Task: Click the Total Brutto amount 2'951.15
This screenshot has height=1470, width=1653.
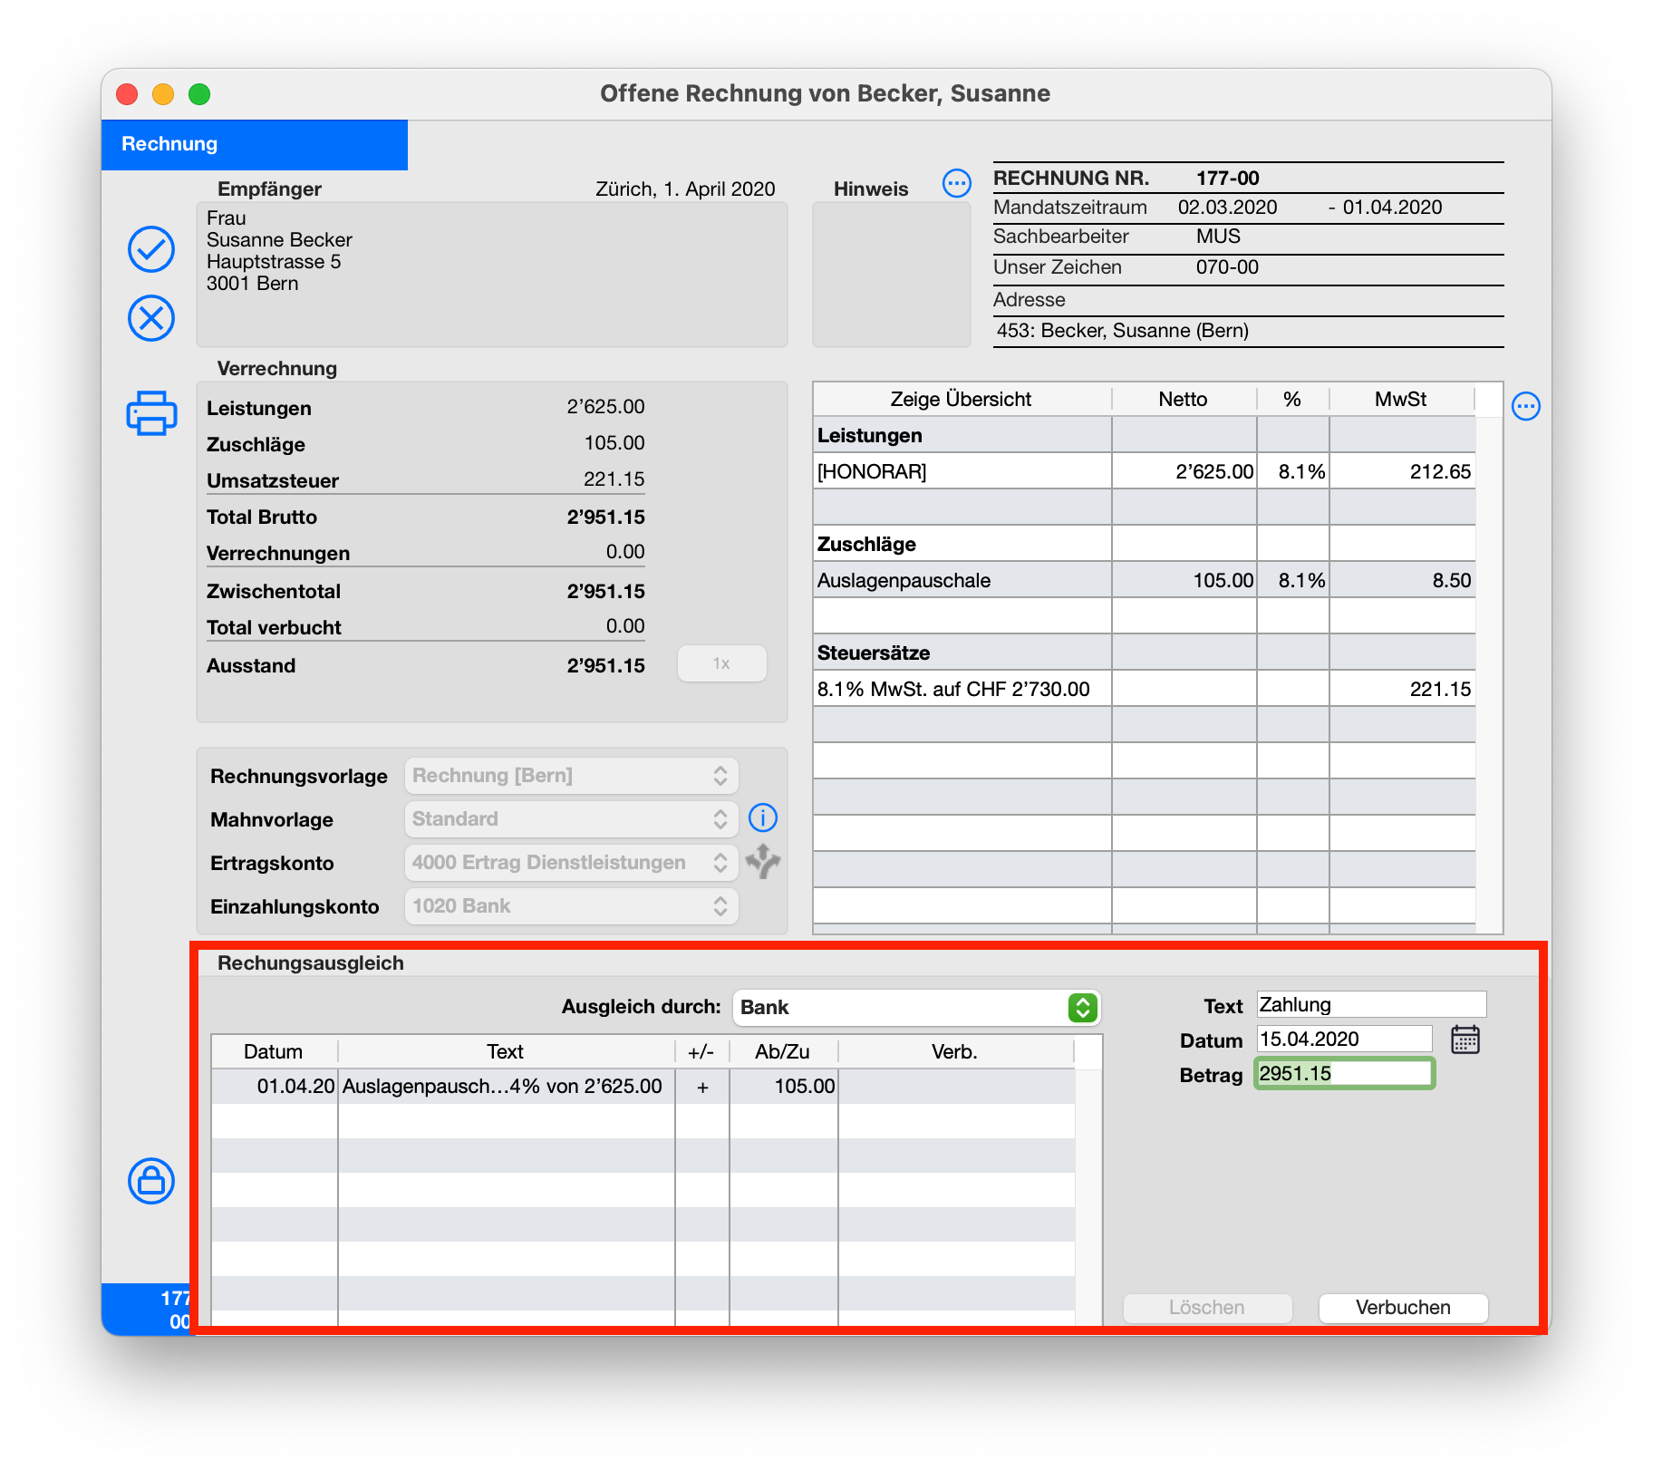Action: (606, 517)
